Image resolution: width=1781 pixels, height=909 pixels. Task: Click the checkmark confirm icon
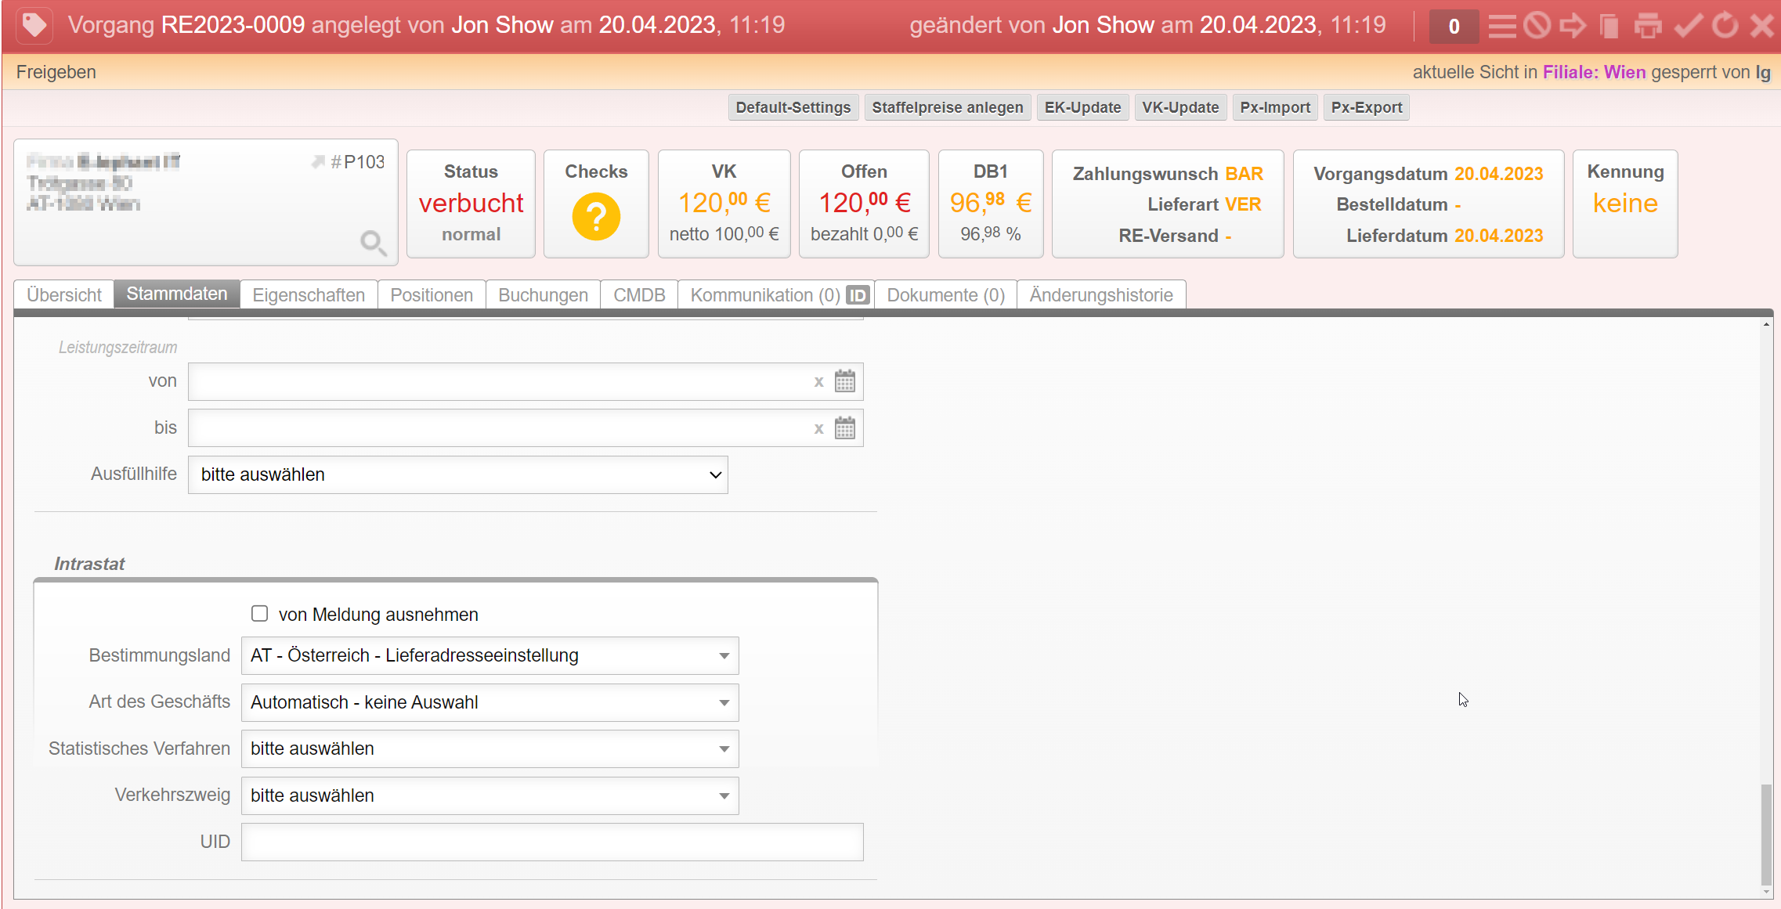pyautogui.click(x=1688, y=26)
